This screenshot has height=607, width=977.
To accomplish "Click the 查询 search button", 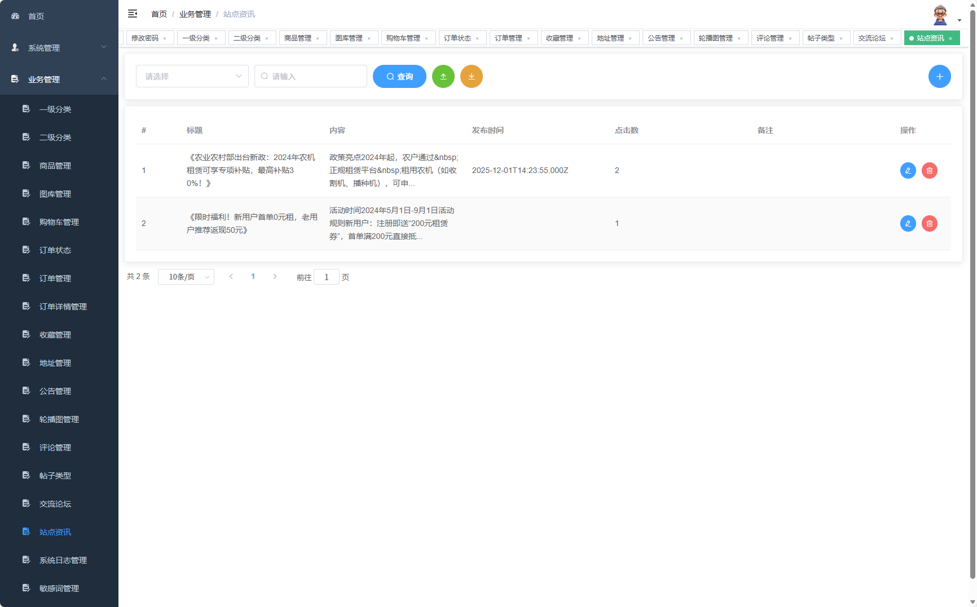I will [x=399, y=76].
